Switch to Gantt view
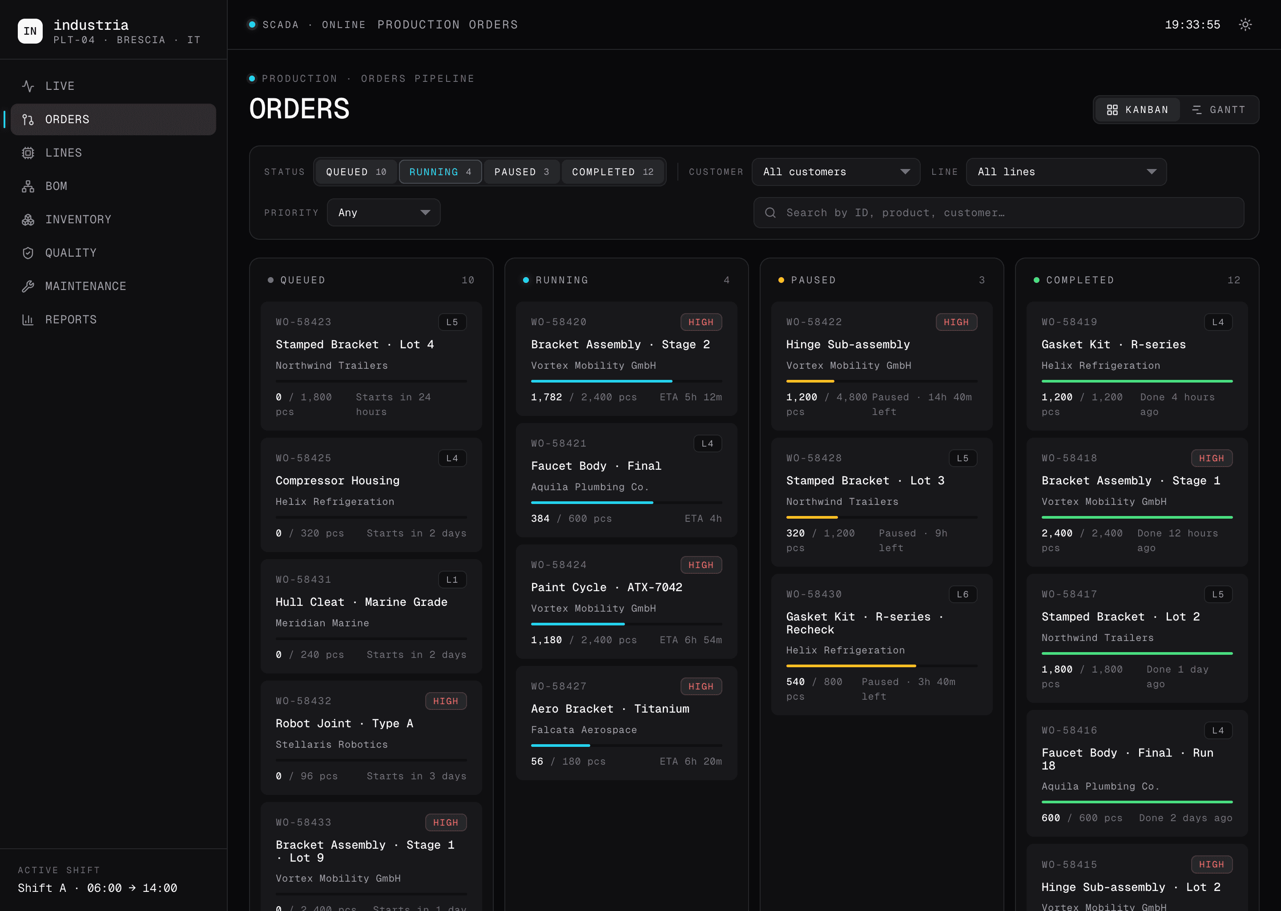The image size is (1281, 911). pyautogui.click(x=1218, y=110)
